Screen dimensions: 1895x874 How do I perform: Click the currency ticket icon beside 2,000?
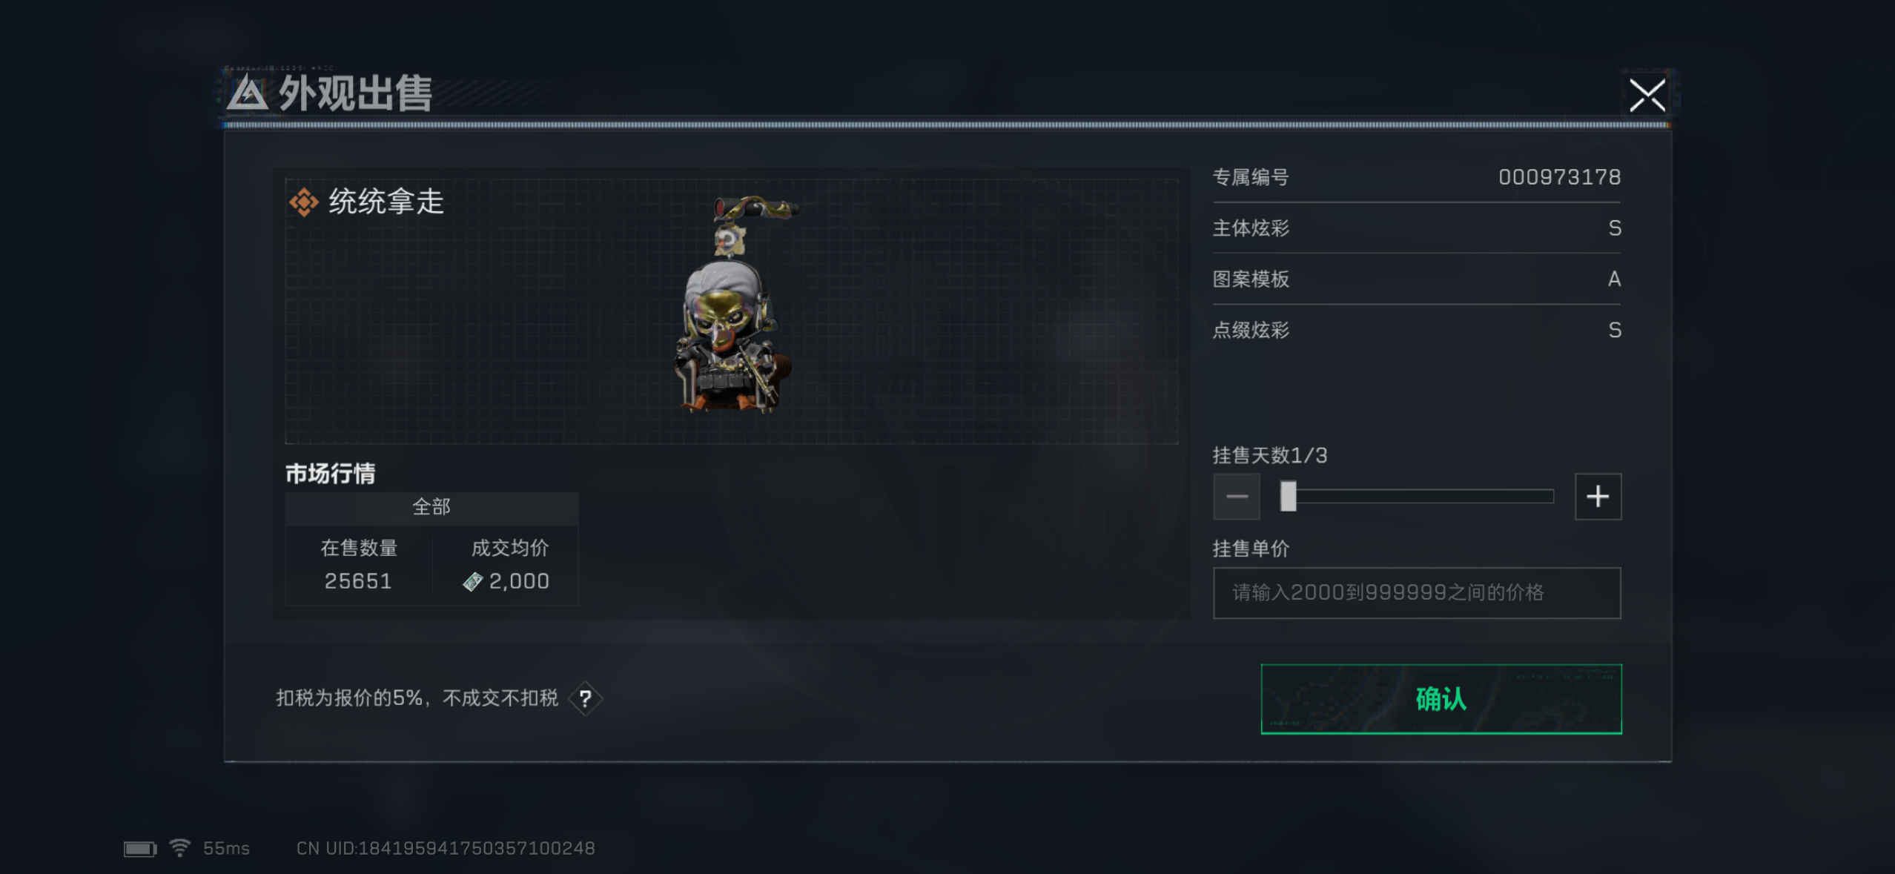point(472,582)
